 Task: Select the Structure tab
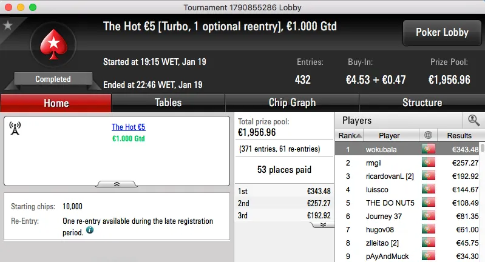[422, 102]
